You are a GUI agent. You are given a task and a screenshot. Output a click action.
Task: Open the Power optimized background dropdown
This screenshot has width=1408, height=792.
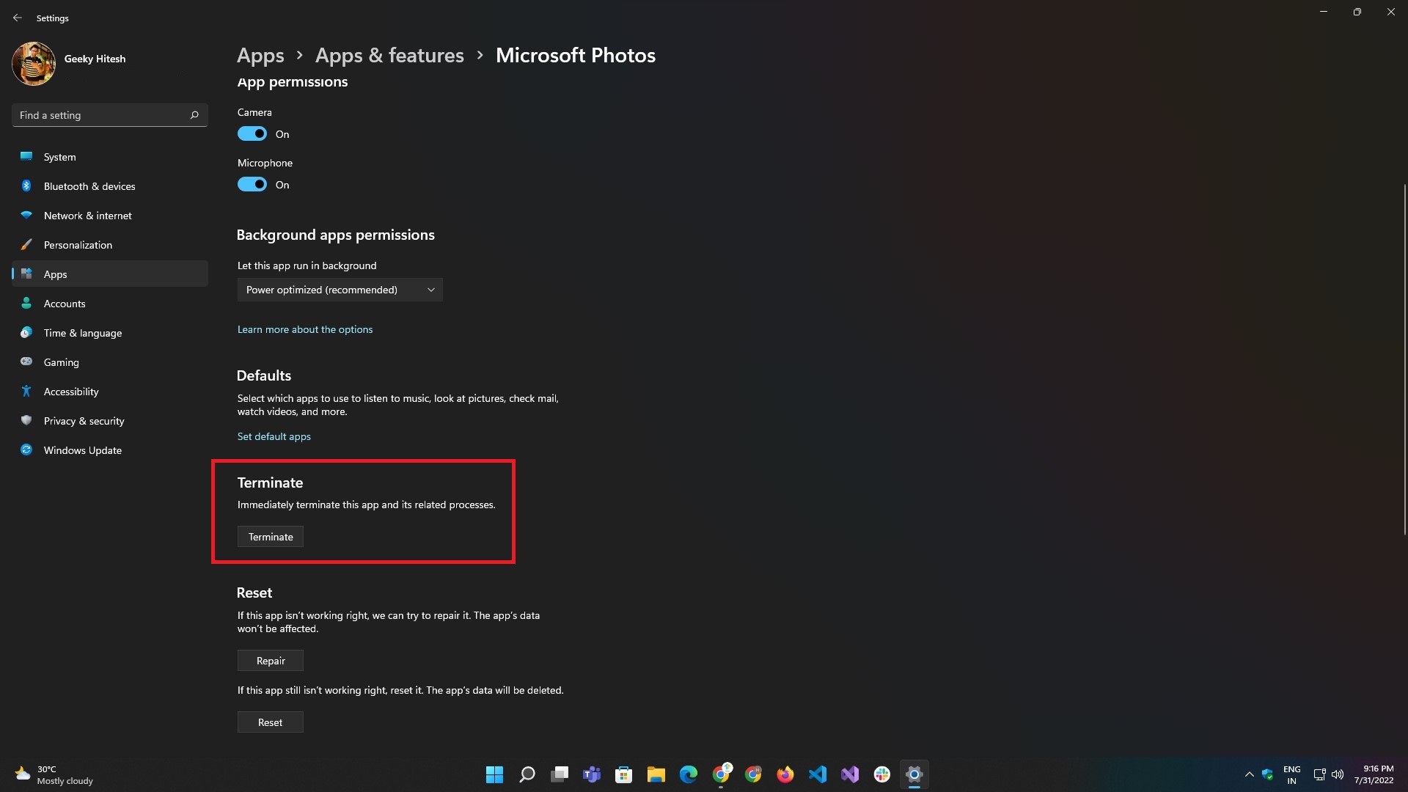340,289
